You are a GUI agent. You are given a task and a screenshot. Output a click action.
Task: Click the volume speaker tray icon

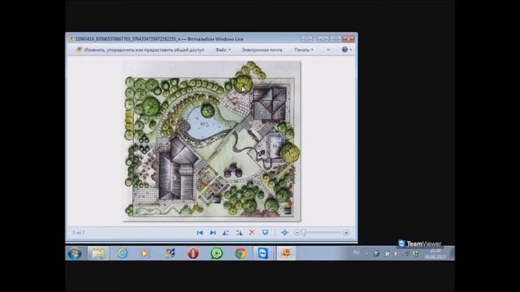(x=396, y=254)
